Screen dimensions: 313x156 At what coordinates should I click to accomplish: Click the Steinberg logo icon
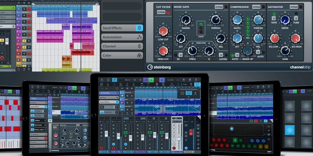(150, 66)
